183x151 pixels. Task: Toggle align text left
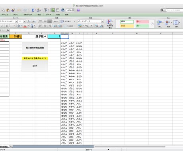(x=40, y=26)
